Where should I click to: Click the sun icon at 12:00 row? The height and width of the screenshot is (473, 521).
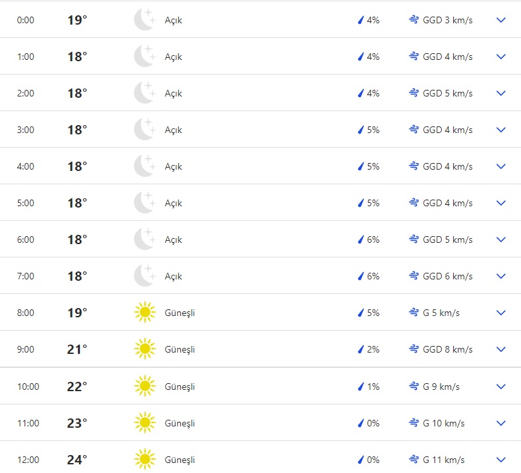click(144, 460)
